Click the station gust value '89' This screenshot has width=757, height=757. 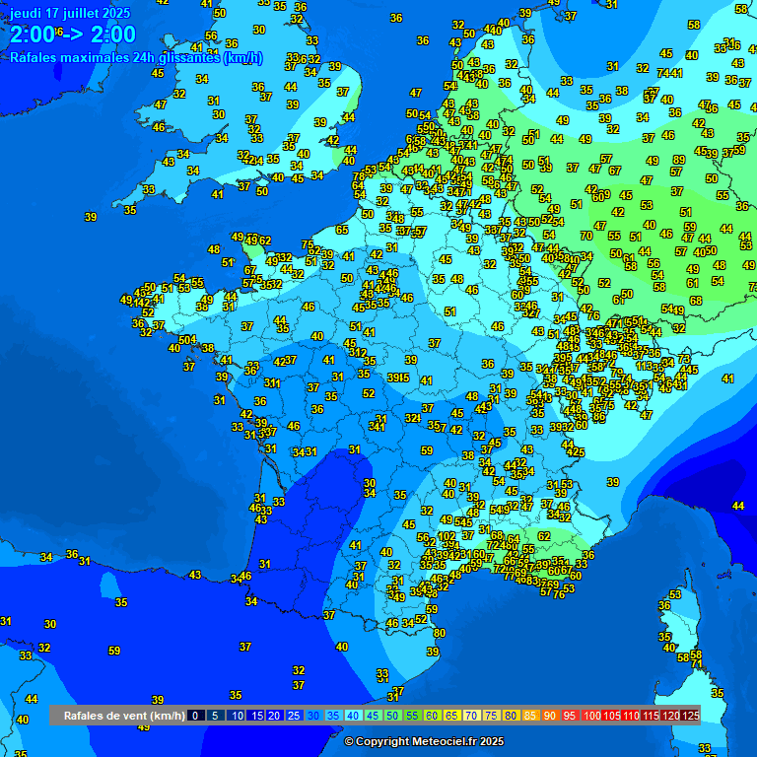click(x=679, y=160)
